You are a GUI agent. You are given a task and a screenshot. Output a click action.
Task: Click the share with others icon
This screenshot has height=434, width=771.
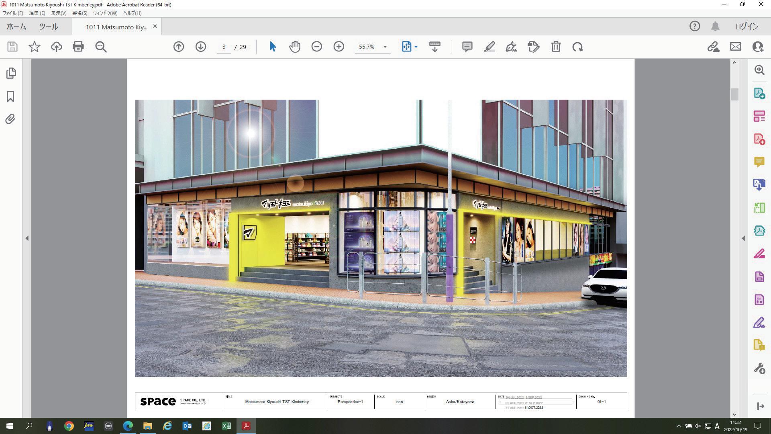[758, 47]
